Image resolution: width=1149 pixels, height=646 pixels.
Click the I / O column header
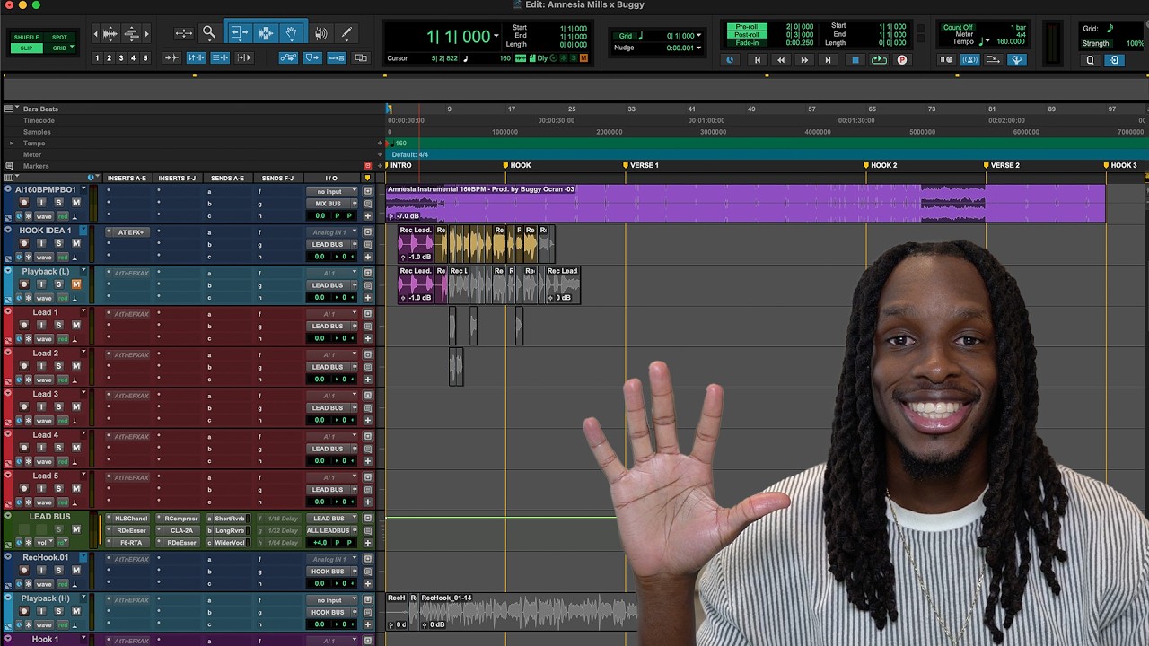[331, 178]
